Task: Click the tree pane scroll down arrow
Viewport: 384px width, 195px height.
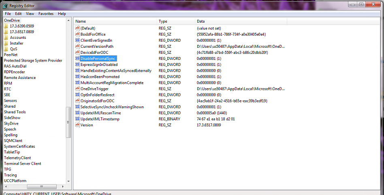Action: tap(68, 181)
